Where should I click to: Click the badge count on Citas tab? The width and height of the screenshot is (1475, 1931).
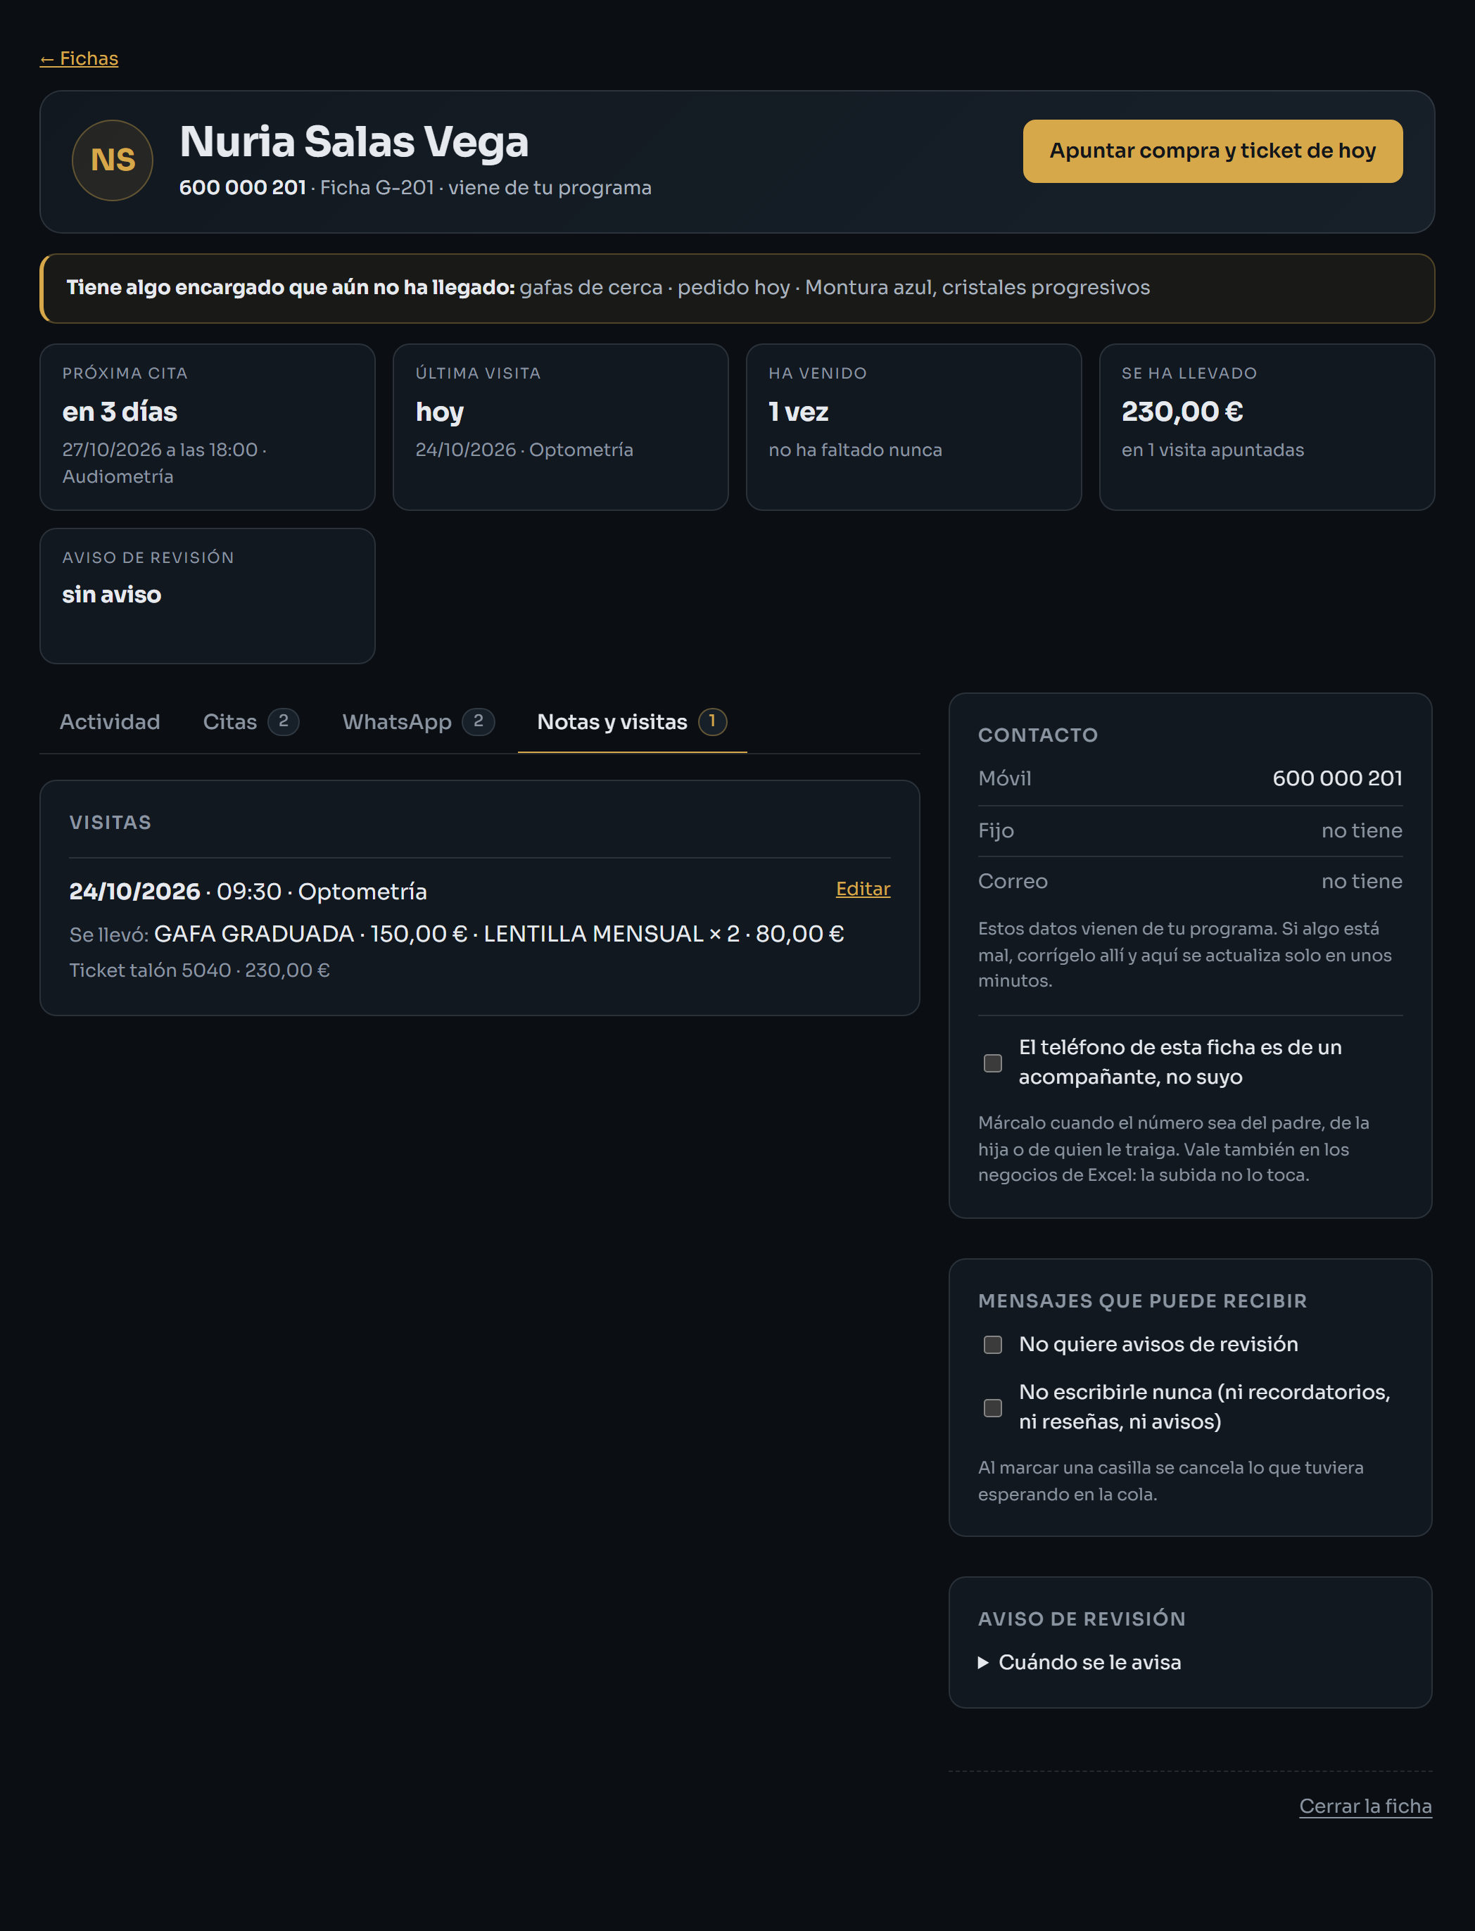pyautogui.click(x=284, y=721)
